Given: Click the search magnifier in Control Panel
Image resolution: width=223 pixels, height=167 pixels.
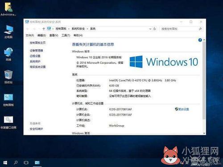Looking at the screenshot, I should click(x=200, y=29).
